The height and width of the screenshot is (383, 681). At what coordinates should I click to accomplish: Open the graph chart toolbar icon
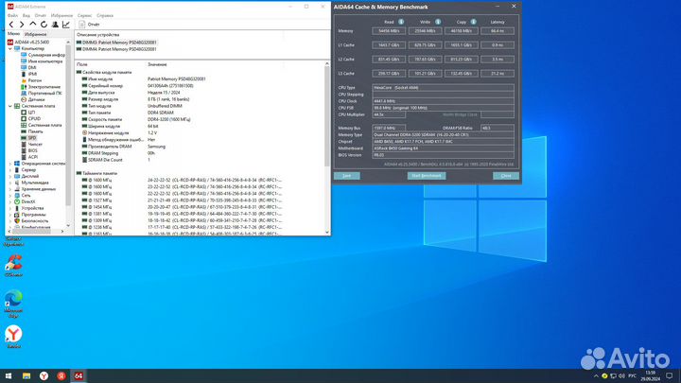pos(66,25)
